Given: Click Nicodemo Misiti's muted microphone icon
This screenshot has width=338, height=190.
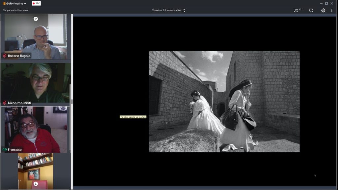Looking at the screenshot, I should pyautogui.click(x=5, y=103).
